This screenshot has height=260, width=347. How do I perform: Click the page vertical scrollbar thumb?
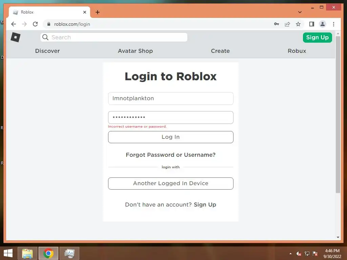[x=338, y=114]
